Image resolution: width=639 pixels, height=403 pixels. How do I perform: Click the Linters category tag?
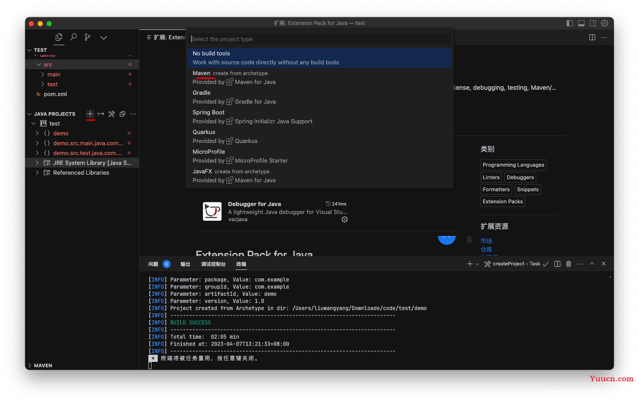[x=491, y=177]
